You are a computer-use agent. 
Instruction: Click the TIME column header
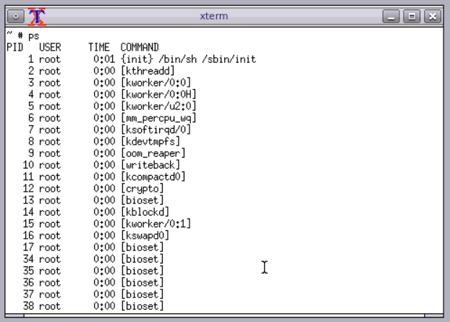99,47
